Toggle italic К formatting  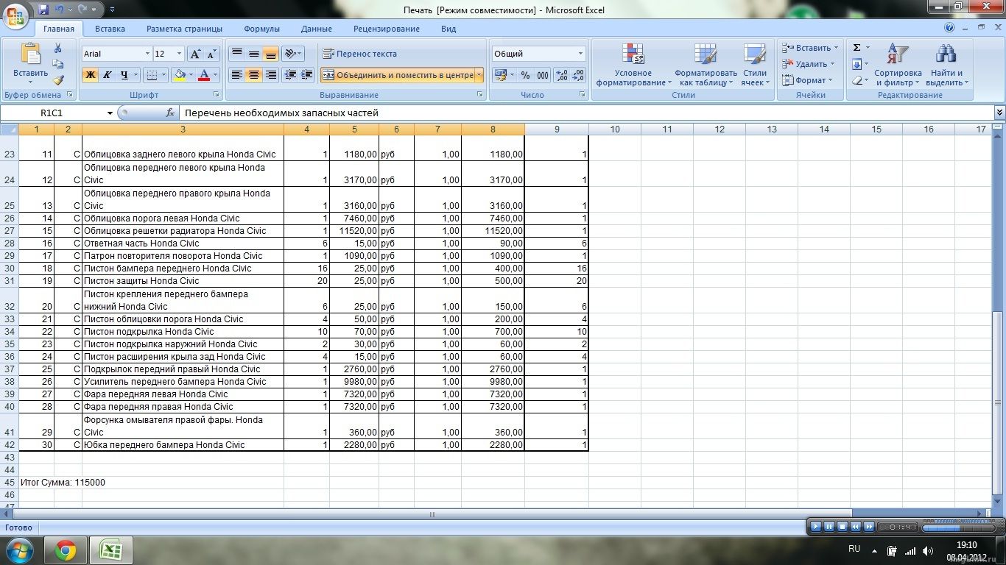point(107,75)
